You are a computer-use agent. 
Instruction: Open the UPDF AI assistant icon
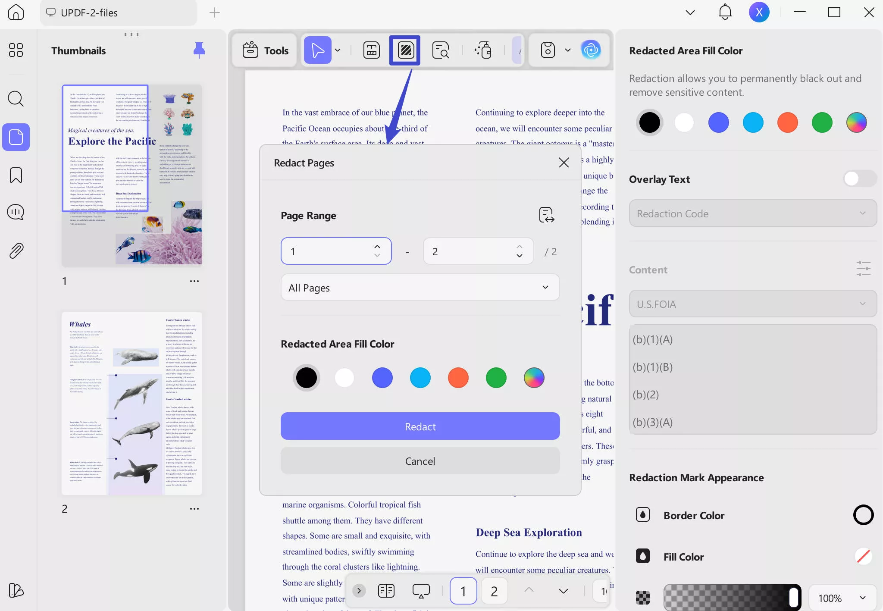tap(590, 50)
